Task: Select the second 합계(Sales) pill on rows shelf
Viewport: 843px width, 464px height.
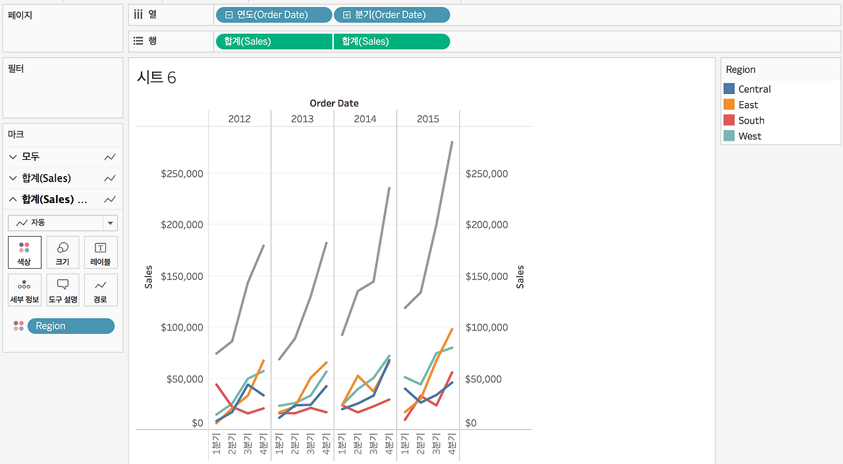Action: point(392,41)
